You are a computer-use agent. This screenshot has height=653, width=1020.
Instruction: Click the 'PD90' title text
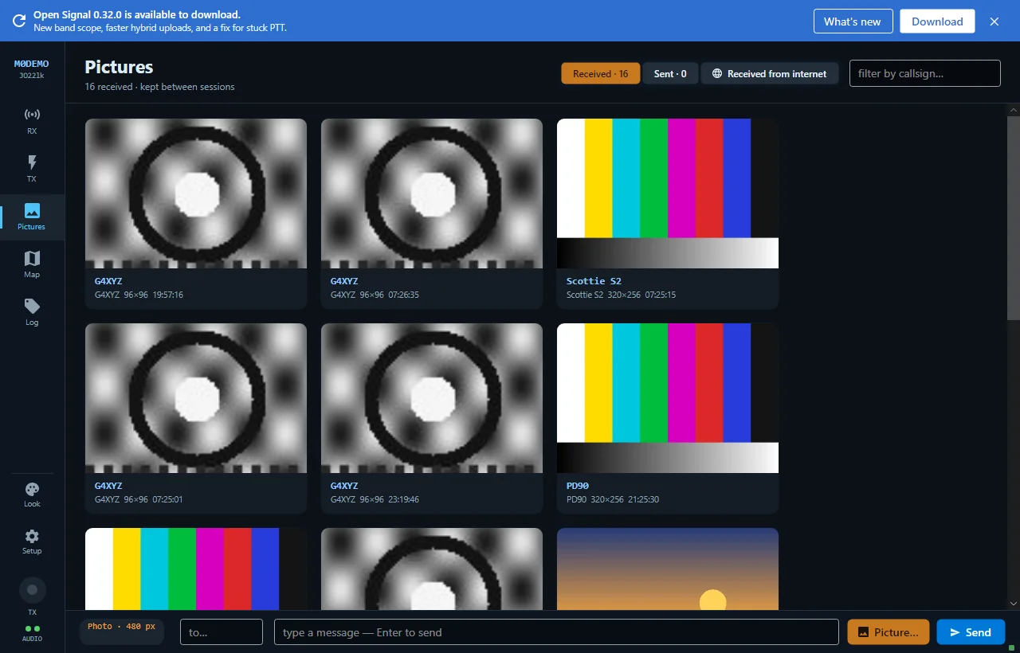coord(578,486)
